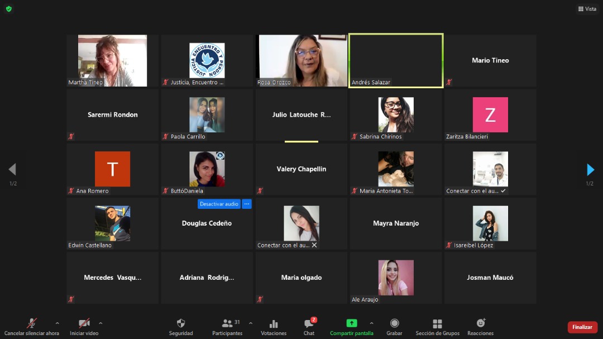Open Sección de Grupos breakout rooms
The width and height of the screenshot is (603, 339).
[437, 327]
